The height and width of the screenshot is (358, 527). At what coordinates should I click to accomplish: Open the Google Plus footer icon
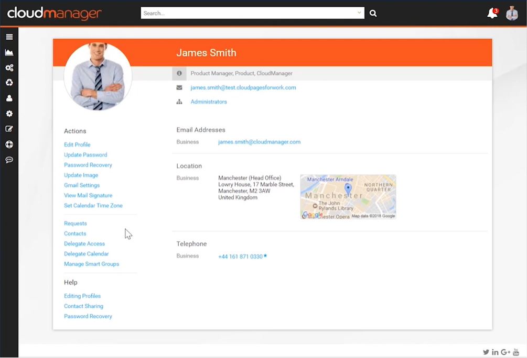[506, 352]
